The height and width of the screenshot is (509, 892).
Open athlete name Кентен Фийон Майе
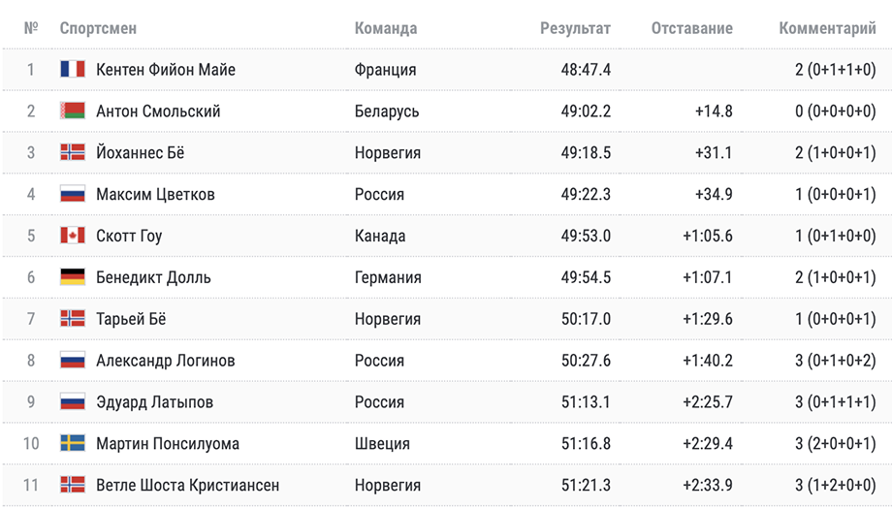(x=166, y=70)
